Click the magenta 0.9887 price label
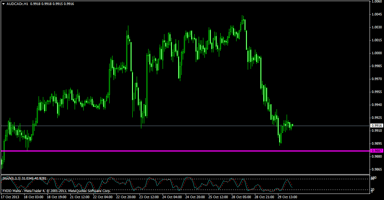Image resolution: width=384 pixels, height=200 pixels. coord(376,151)
